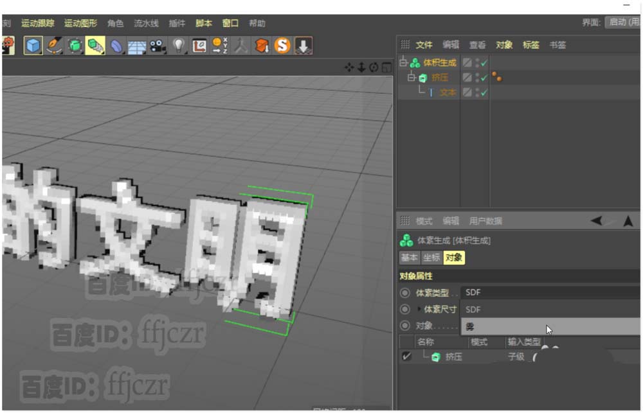Open the 运动图形 menu
Viewport: 643px width, 413px height.
[x=80, y=23]
